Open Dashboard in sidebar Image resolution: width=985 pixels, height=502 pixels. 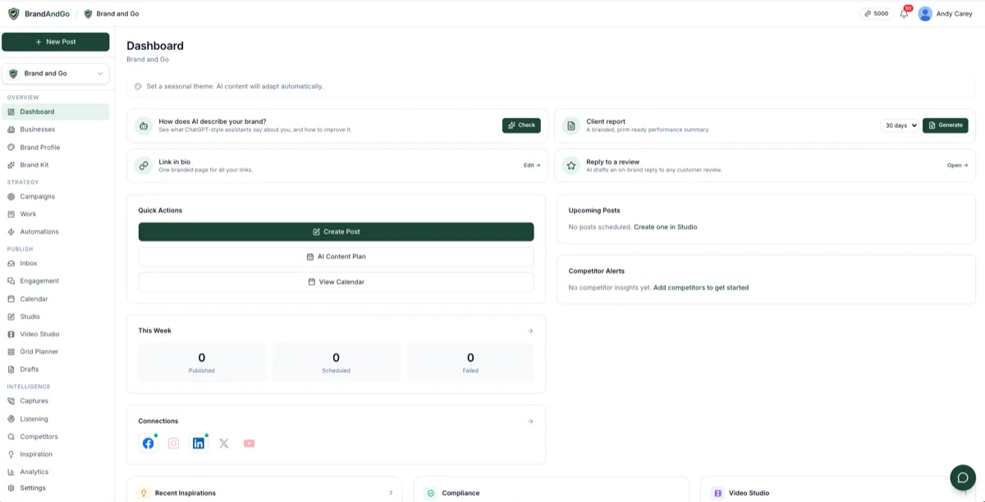pos(56,112)
